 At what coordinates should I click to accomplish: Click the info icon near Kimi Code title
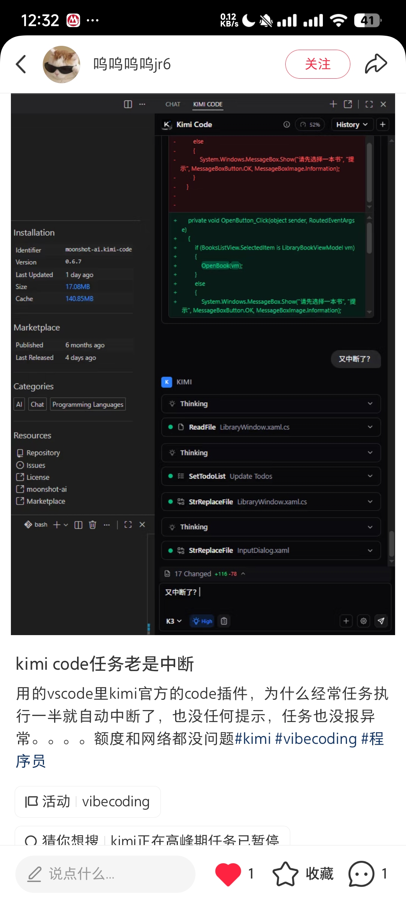tap(286, 125)
